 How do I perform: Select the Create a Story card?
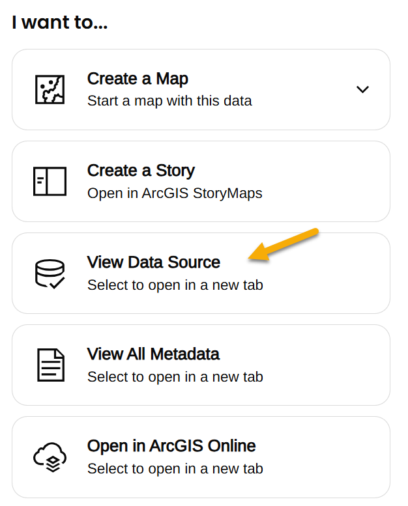pyautogui.click(x=201, y=181)
